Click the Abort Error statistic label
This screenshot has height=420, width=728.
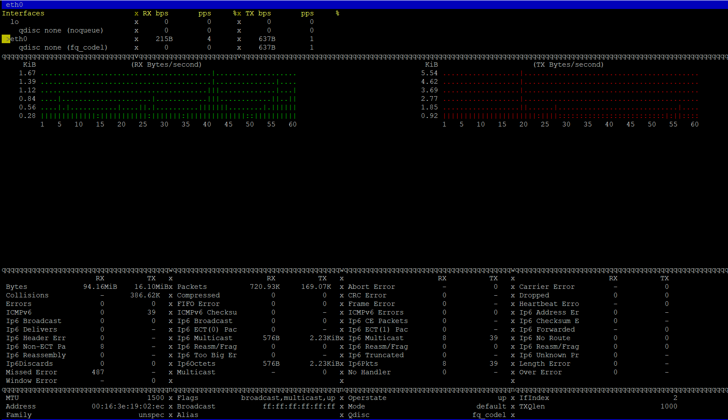(371, 287)
